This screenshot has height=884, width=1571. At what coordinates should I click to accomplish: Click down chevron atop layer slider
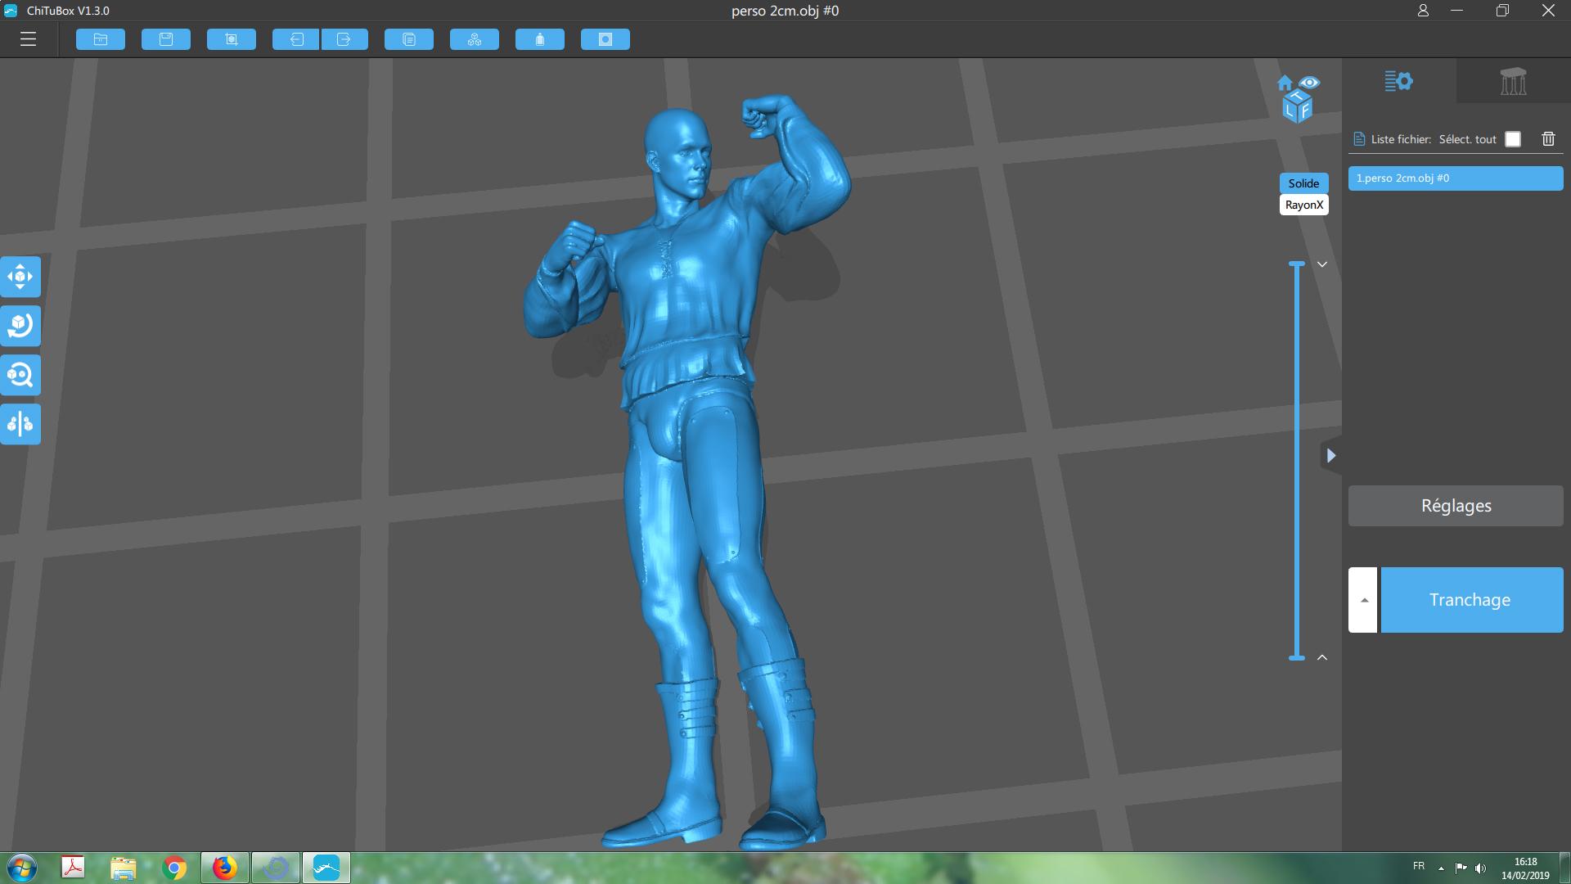(x=1322, y=264)
